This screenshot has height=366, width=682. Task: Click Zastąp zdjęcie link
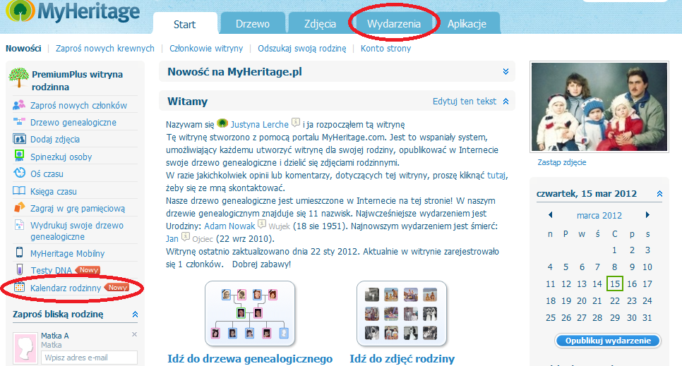coord(562,162)
